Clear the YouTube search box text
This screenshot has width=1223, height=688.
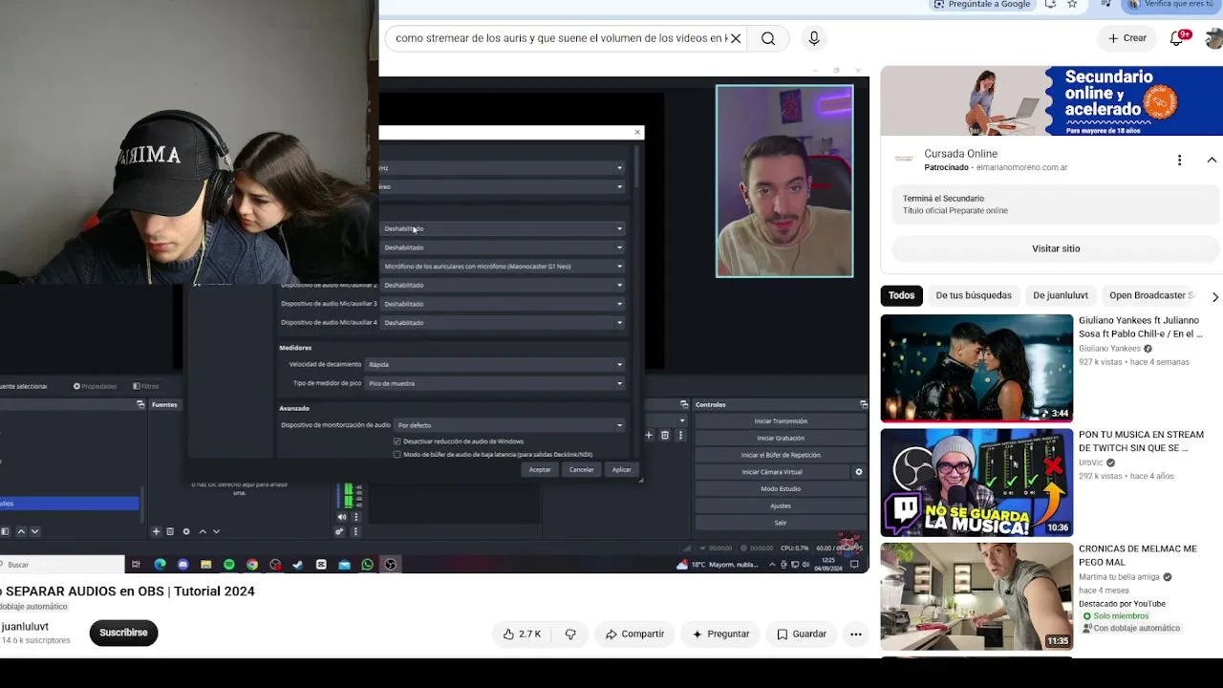(736, 38)
